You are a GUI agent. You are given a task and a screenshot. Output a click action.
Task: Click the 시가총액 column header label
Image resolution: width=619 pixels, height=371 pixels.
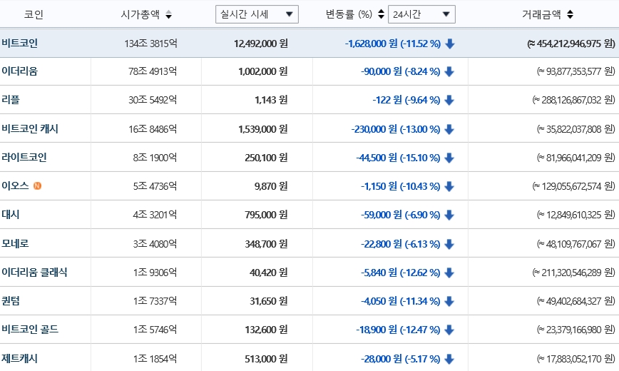tap(140, 14)
